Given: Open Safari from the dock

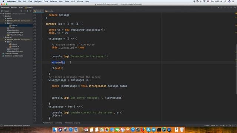Looking at the screenshot, I should 71,130.
